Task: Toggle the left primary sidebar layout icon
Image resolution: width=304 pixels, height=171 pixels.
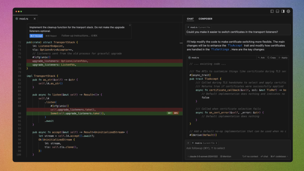Action: point(272,11)
